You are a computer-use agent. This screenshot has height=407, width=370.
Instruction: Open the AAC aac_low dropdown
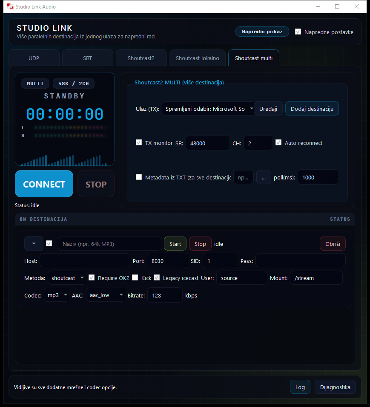coord(105,295)
